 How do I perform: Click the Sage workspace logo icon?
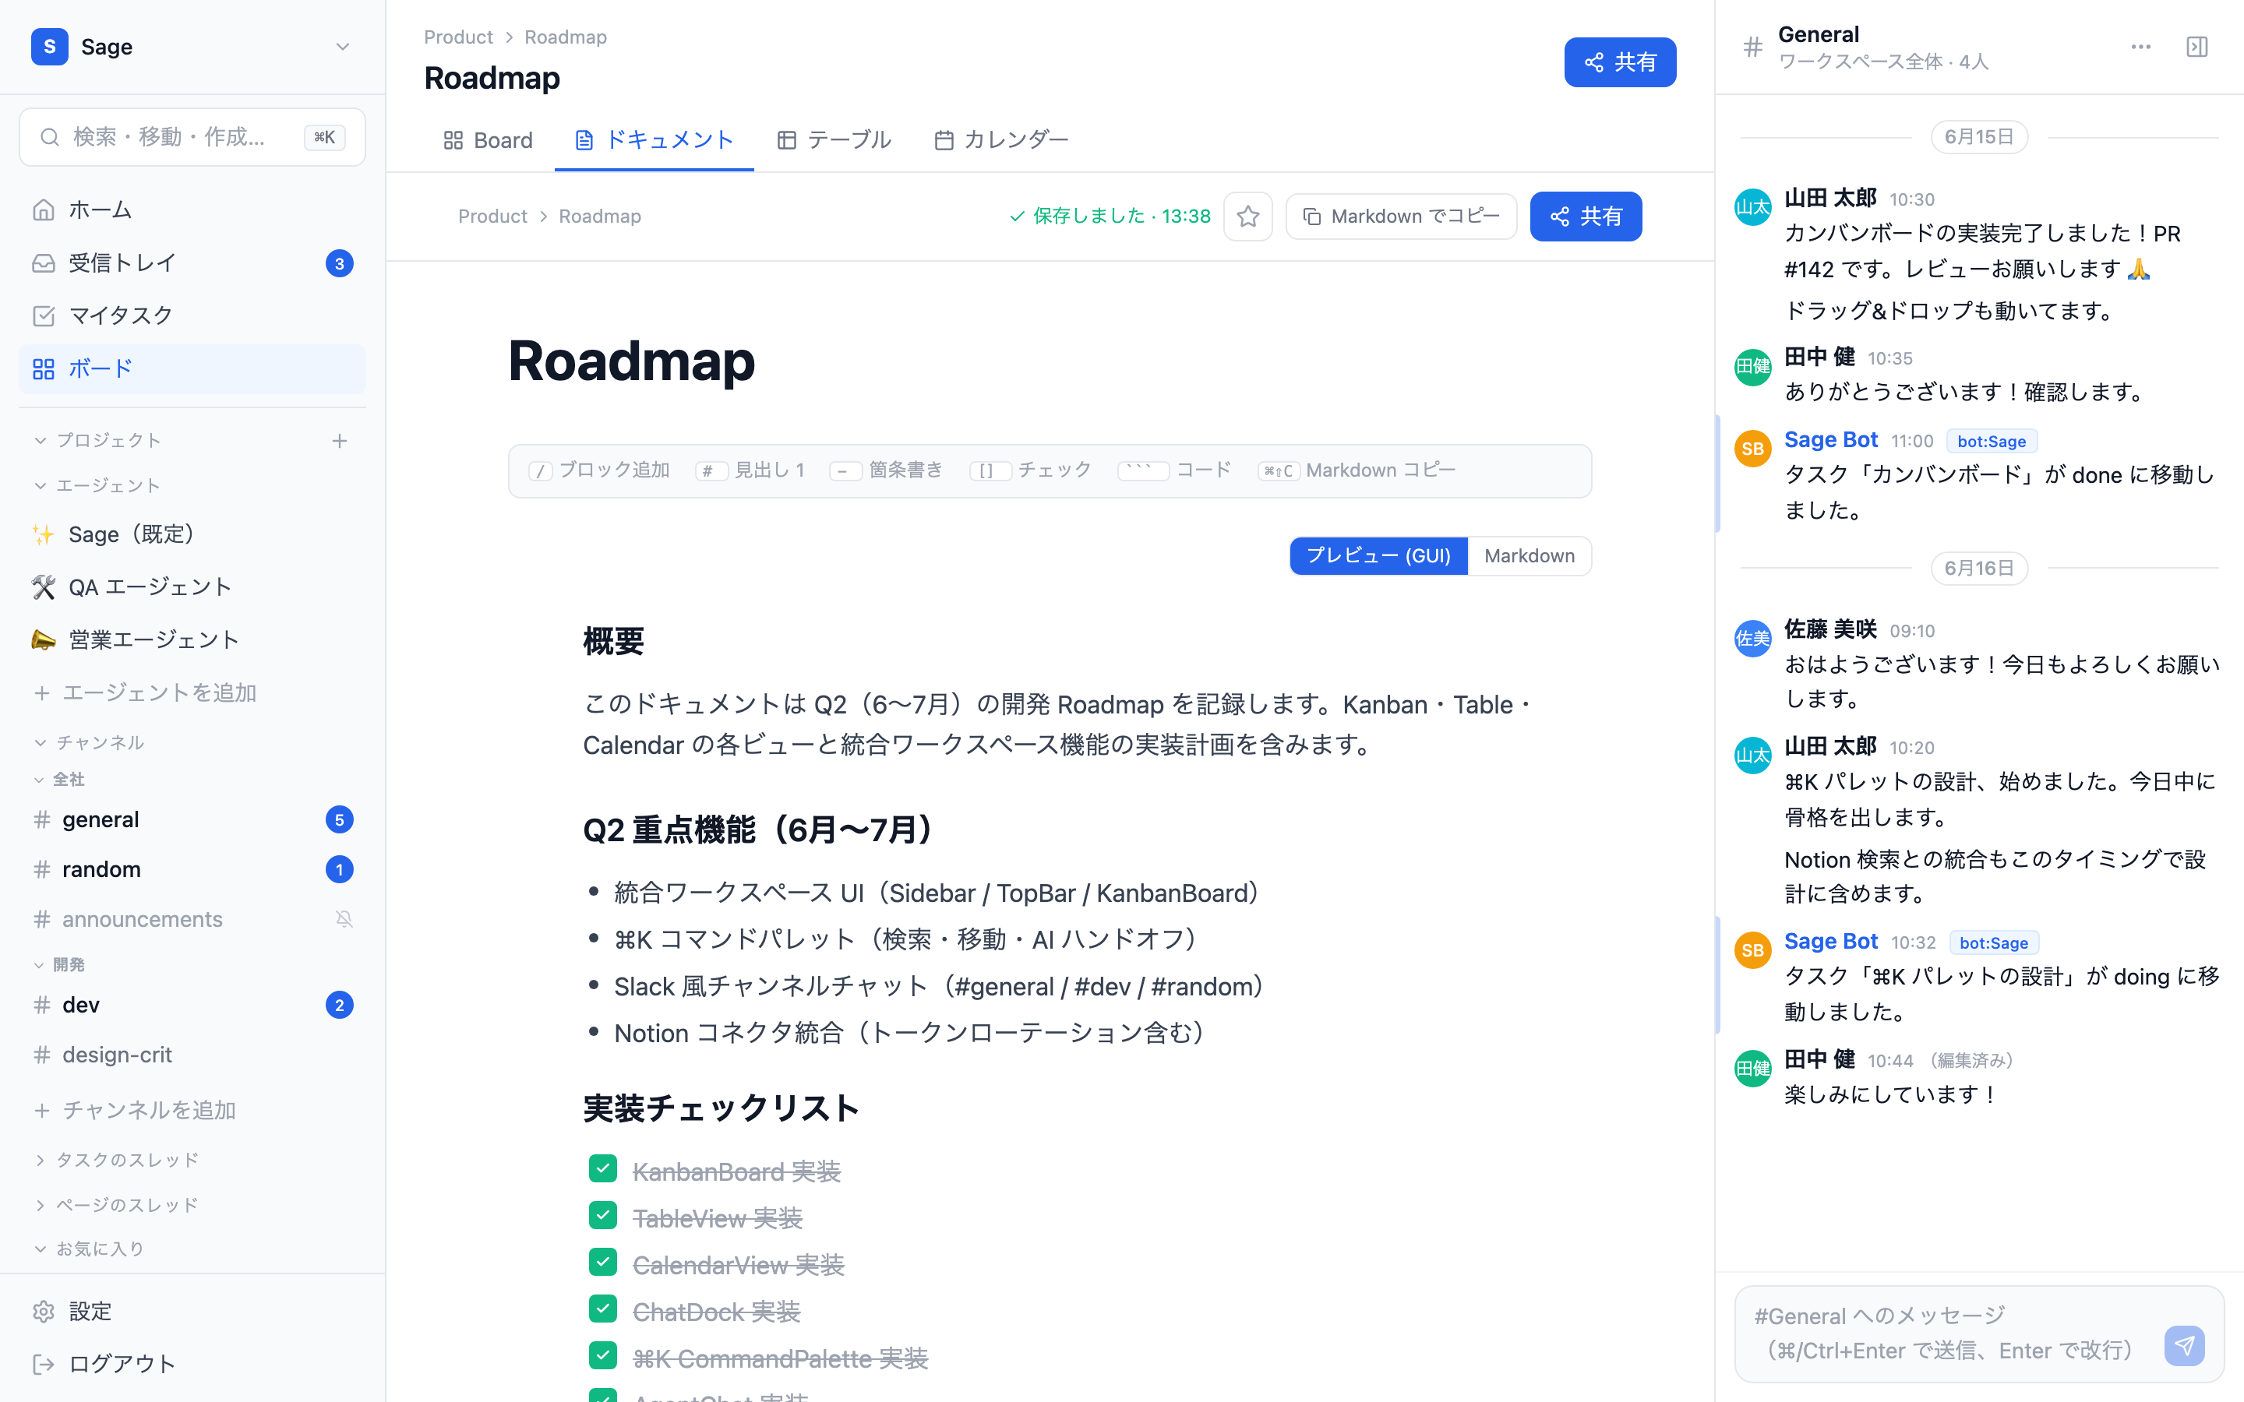[x=49, y=47]
